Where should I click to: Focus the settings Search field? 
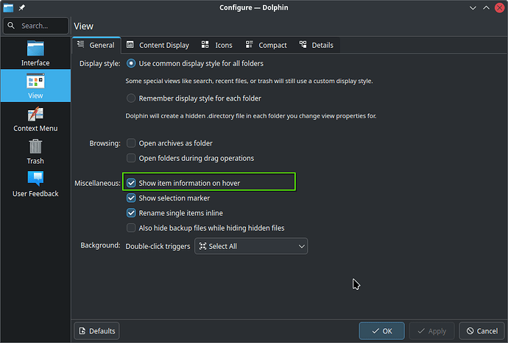[36, 26]
